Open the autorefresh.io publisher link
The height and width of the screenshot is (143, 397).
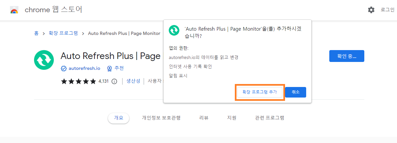(84, 69)
